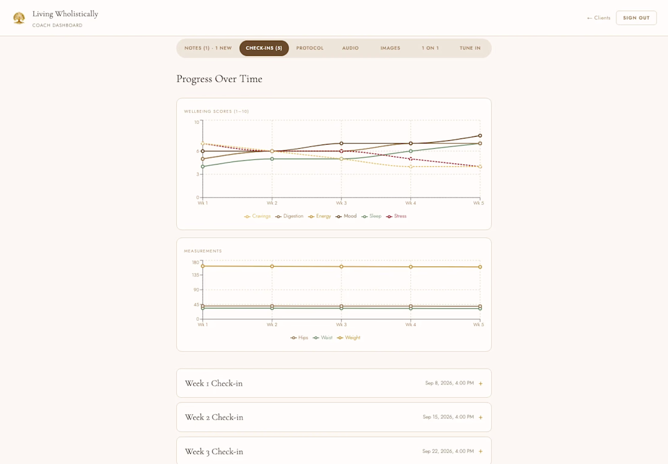Image resolution: width=668 pixels, height=464 pixels.
Task: Click the "Sep 8, 2026, 4:00 PM" timestamp
Action: tap(449, 383)
